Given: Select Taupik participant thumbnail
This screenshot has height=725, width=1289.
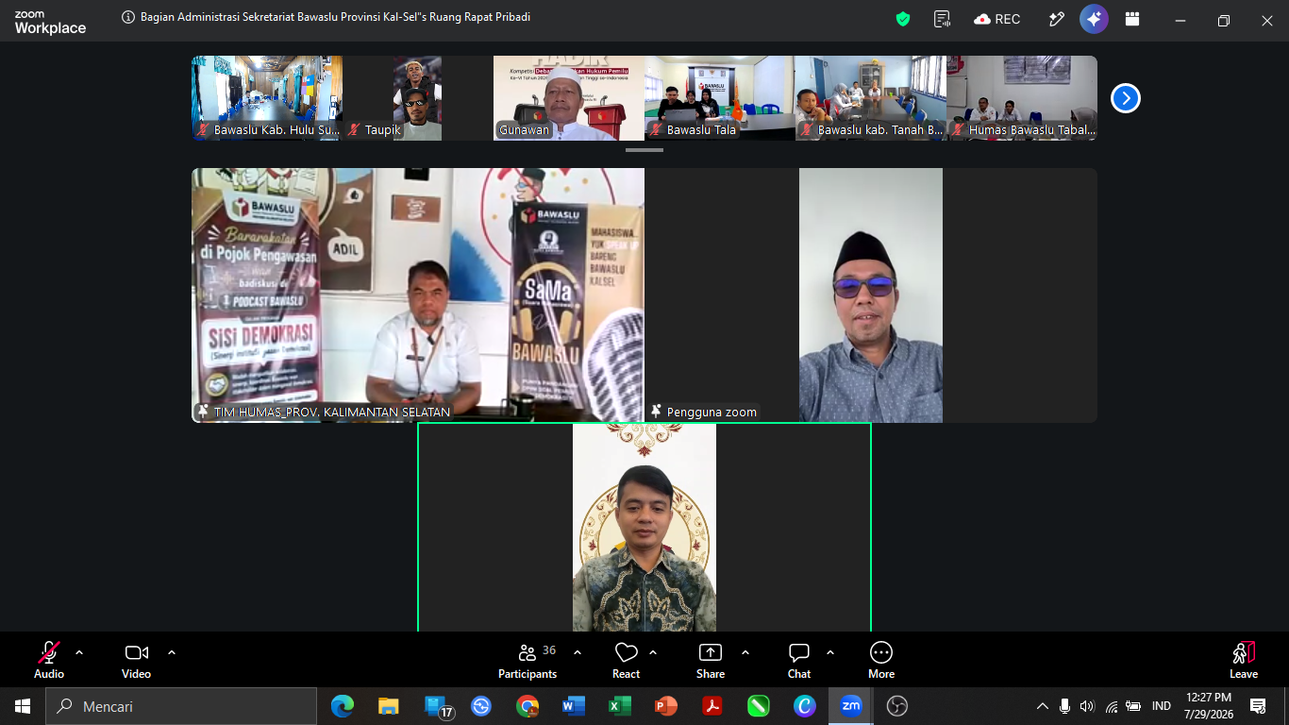Looking at the screenshot, I should click(x=418, y=98).
